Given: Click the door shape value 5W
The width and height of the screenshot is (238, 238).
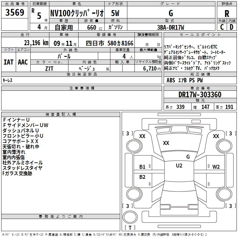Looking at the screenshot, I should click(115, 13).
